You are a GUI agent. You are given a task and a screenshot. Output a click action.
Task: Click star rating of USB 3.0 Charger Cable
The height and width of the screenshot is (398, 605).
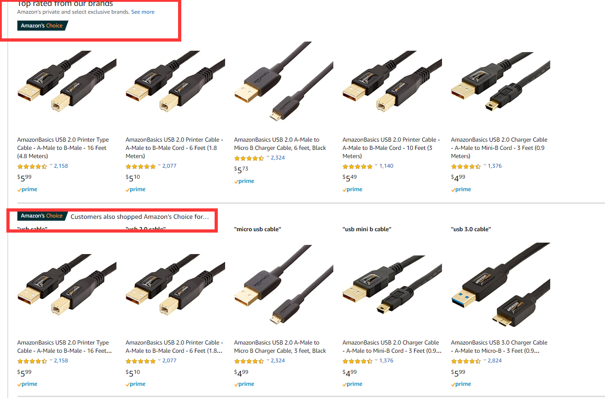[466, 361]
